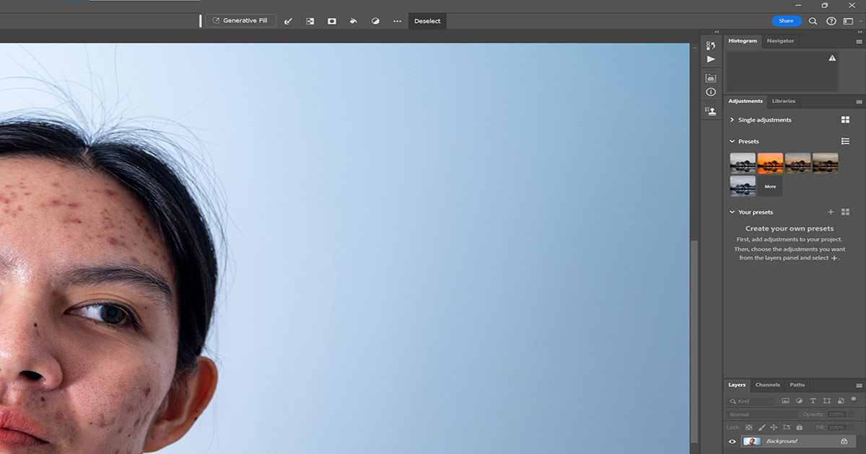The height and width of the screenshot is (454, 866).
Task: Enable lock position in the Layers panel
Action: 772,427
